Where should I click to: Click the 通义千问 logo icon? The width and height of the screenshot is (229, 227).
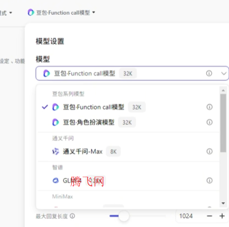56,152
